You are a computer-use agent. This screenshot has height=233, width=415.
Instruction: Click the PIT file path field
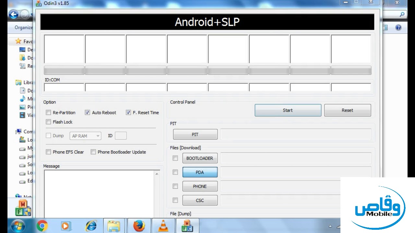click(x=296, y=134)
